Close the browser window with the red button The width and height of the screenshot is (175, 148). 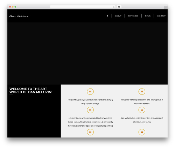point(10,7)
